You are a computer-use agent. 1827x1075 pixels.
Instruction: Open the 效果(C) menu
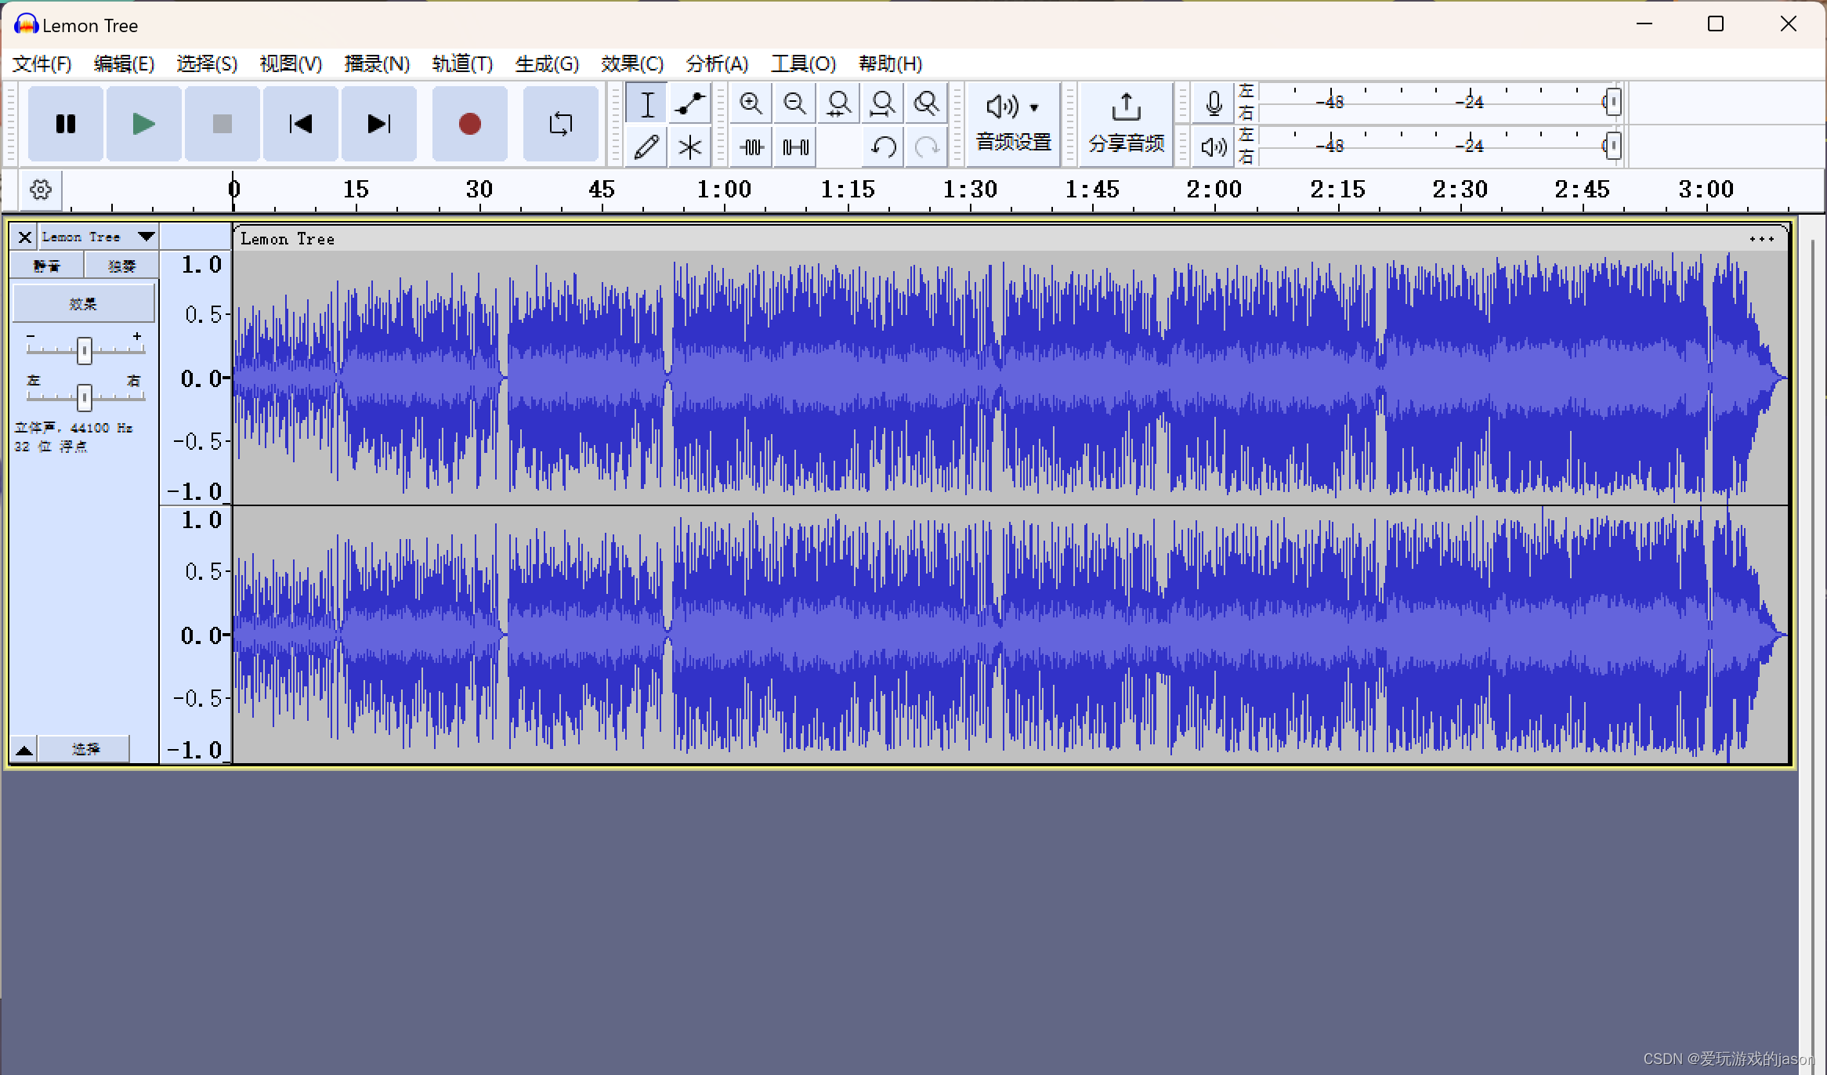[631, 63]
